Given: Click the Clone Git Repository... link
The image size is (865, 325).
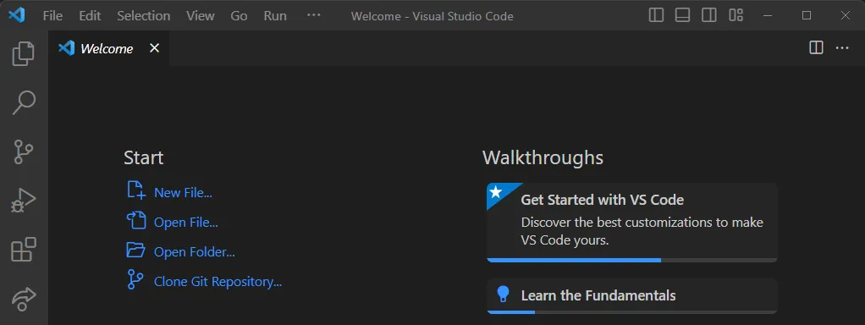Looking at the screenshot, I should coord(218,282).
